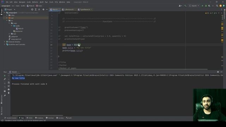
Task: Switch to the TypeAliases.kt editor tab
Action: tap(85, 10)
